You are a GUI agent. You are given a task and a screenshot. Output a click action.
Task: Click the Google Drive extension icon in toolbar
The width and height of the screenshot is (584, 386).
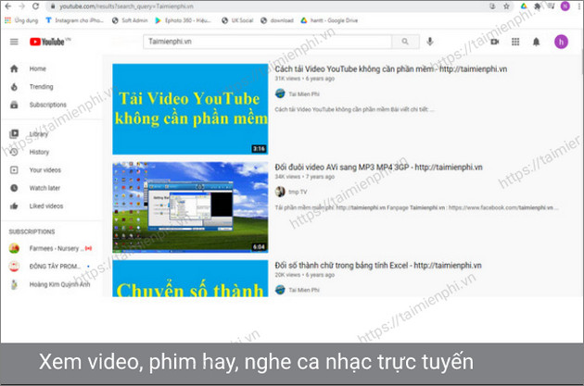(x=524, y=6)
